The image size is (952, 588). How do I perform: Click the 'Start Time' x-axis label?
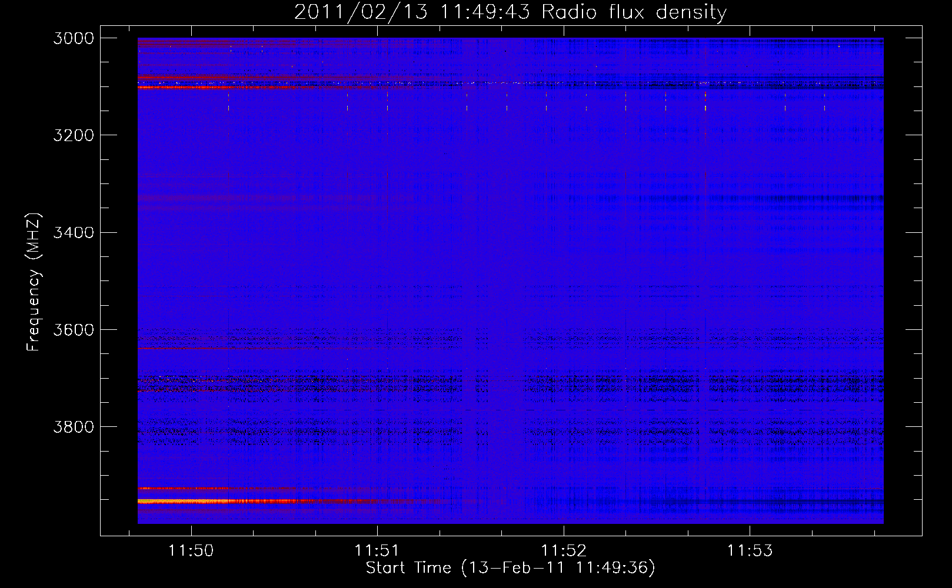(510, 568)
